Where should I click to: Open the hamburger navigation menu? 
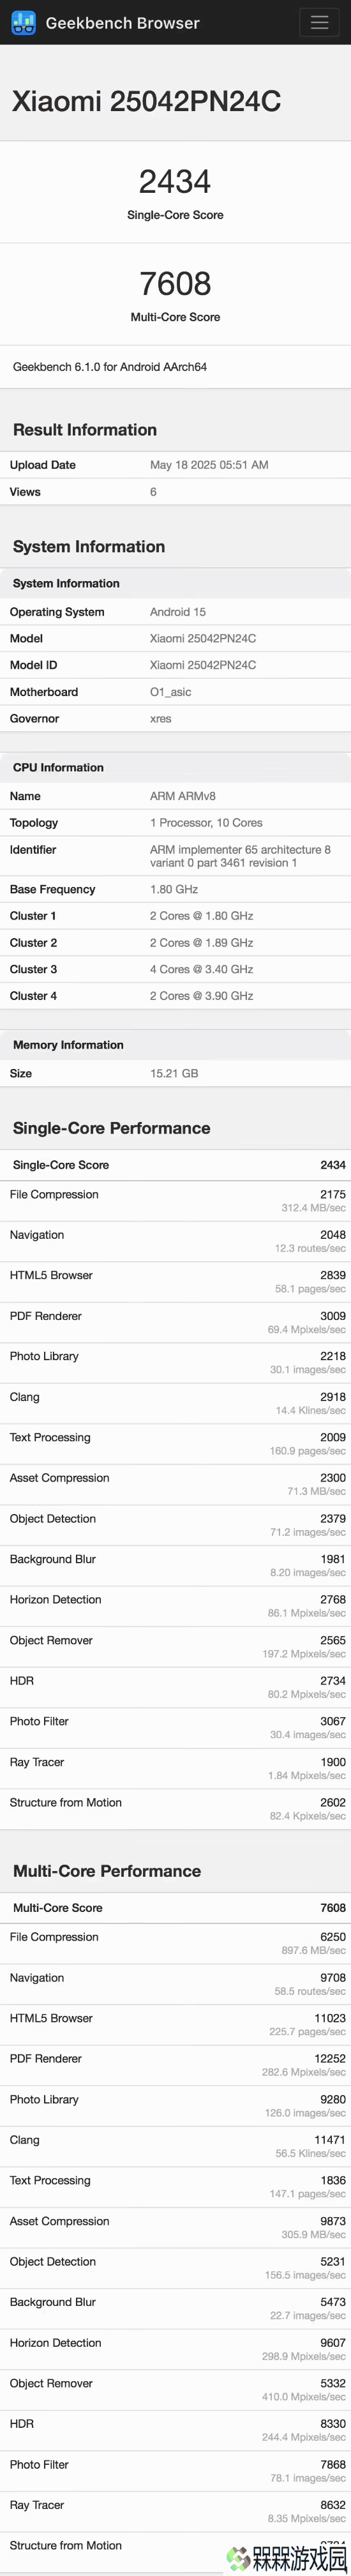319,22
